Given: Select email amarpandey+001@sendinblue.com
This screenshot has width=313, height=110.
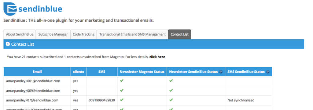Looking at the screenshot, I should [x=33, y=81].
